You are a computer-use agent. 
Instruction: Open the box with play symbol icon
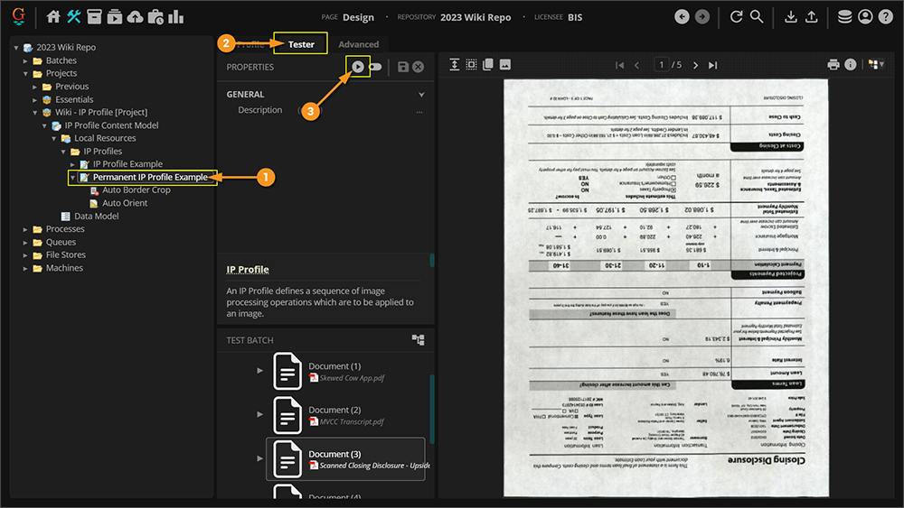115,16
